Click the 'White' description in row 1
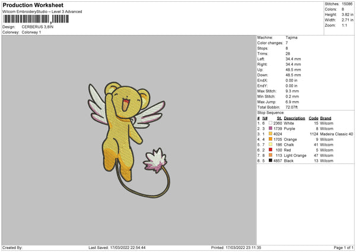356x252 pixels. click(x=289, y=123)
